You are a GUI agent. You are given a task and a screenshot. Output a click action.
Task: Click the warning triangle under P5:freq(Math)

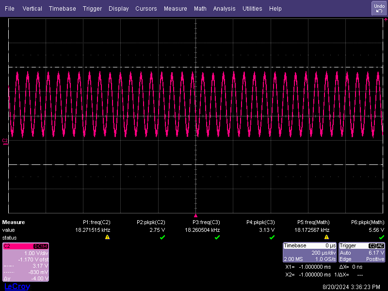point(326,237)
